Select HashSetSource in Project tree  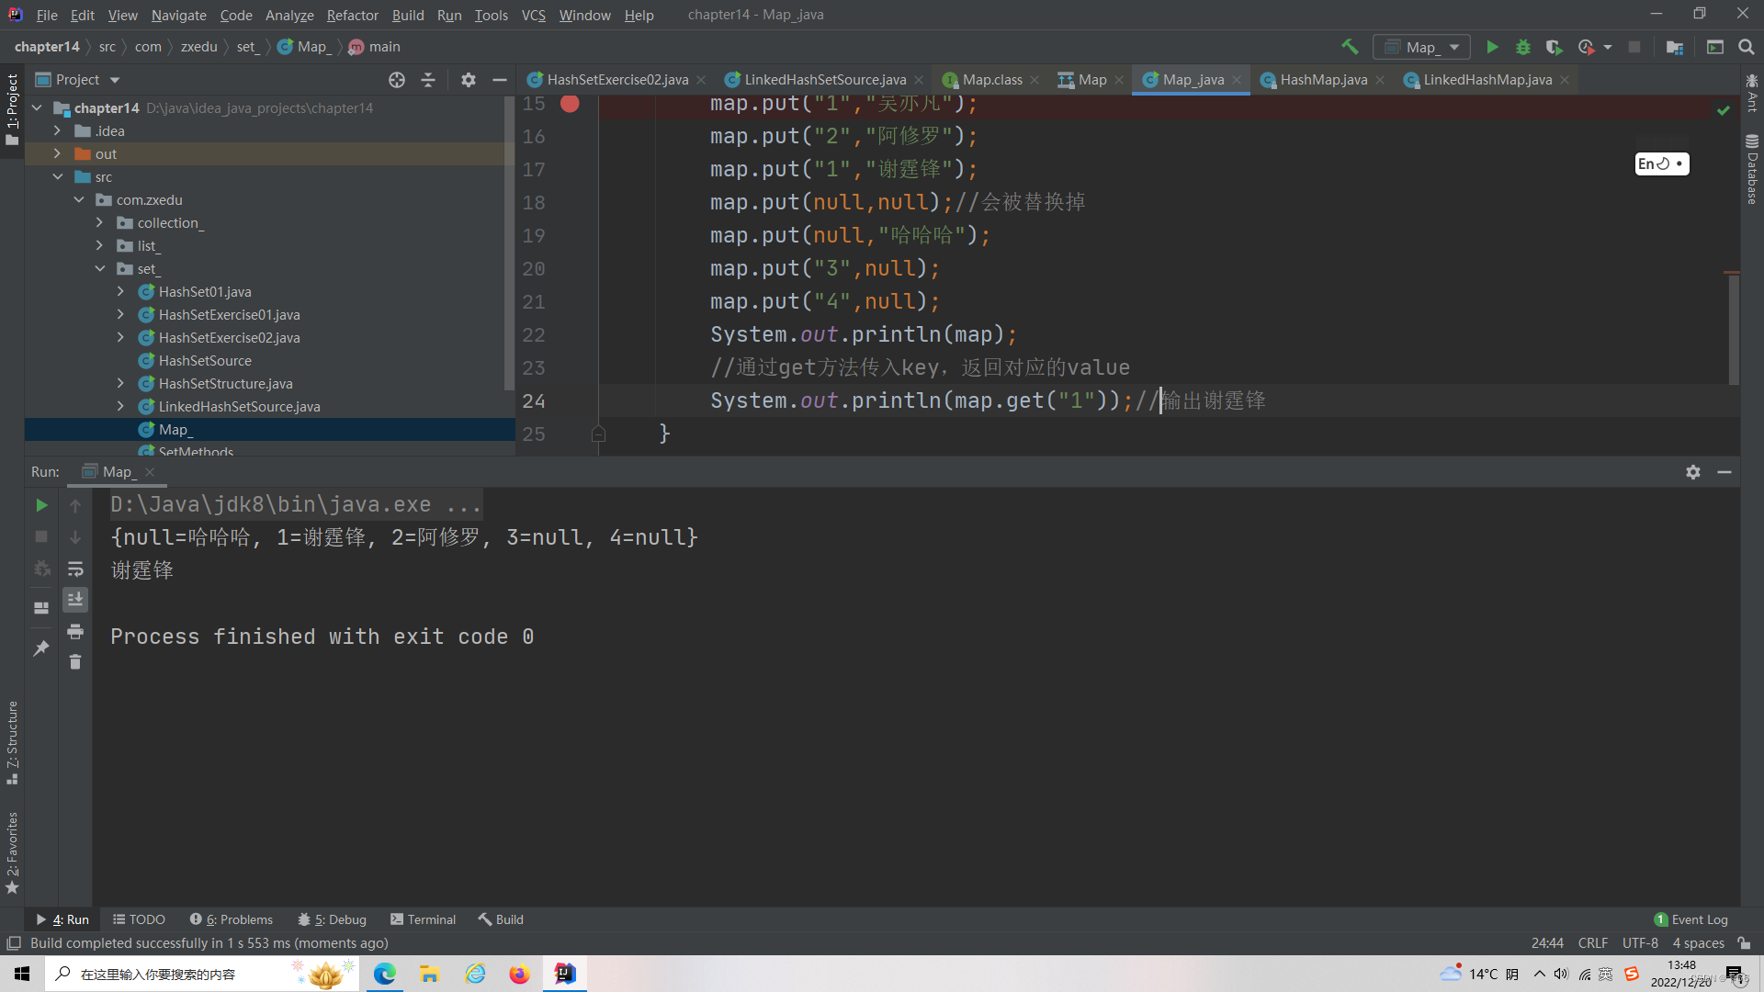coord(204,361)
